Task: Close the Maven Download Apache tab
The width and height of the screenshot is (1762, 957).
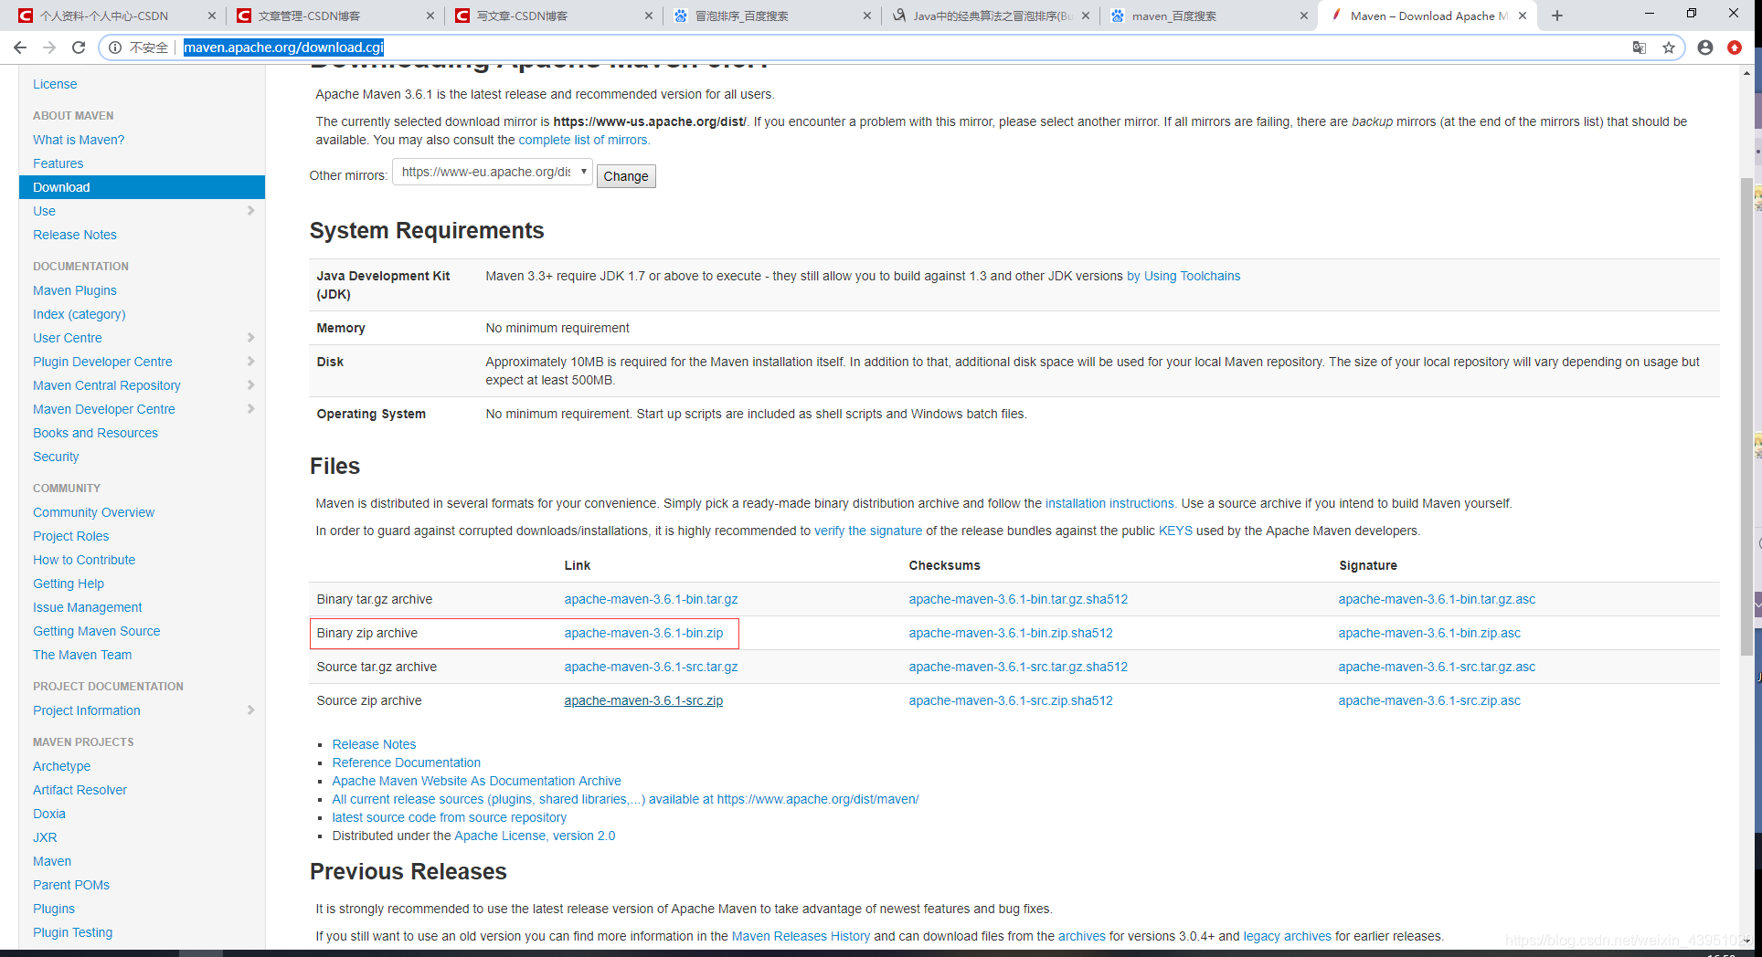Action: (x=1523, y=16)
